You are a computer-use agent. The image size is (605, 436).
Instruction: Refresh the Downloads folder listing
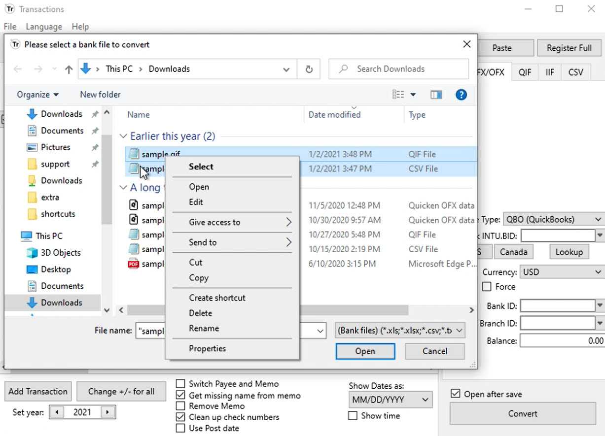(309, 69)
